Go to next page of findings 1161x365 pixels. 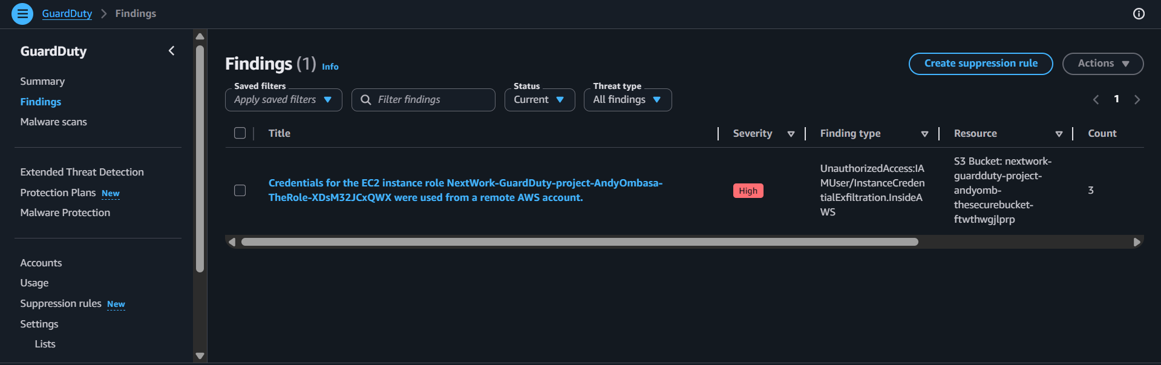pos(1137,99)
